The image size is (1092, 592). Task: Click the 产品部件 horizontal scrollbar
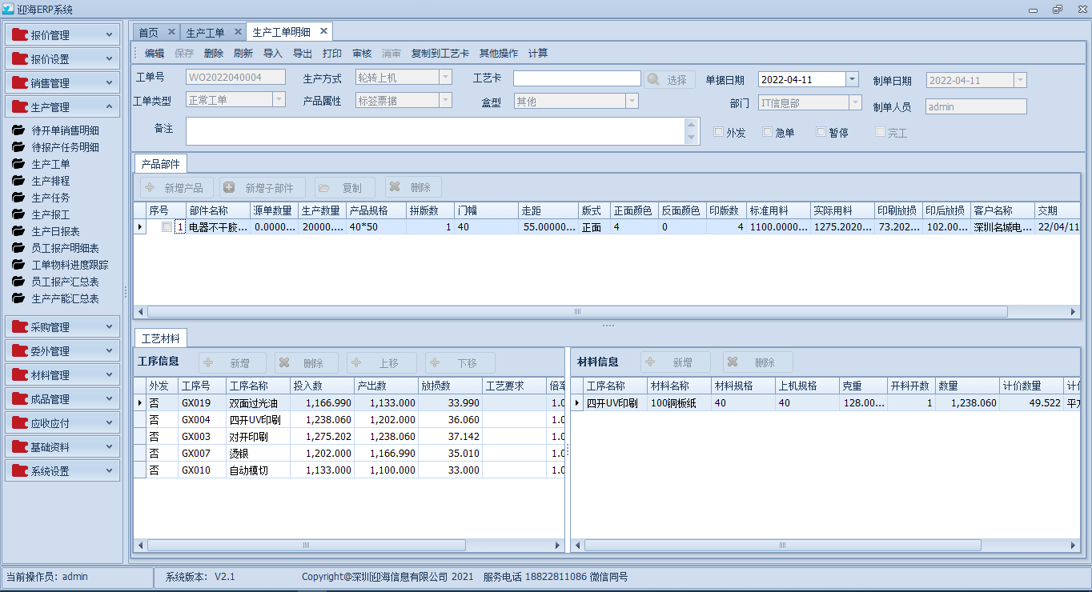(577, 312)
